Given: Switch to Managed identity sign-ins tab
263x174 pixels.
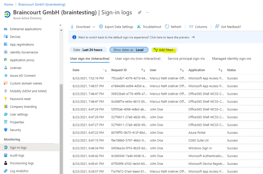Looking at the screenshot, I should point(231,59).
